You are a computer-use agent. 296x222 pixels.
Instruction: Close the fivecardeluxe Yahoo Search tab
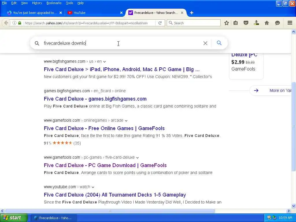click(182, 13)
